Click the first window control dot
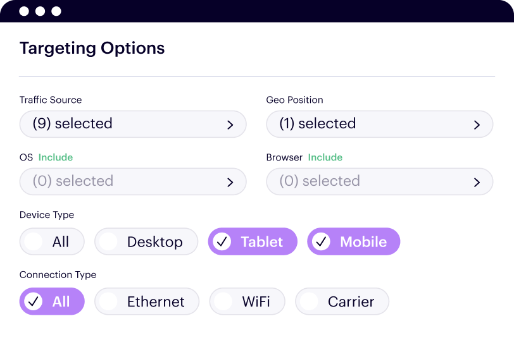The height and width of the screenshot is (340, 514). (24, 11)
